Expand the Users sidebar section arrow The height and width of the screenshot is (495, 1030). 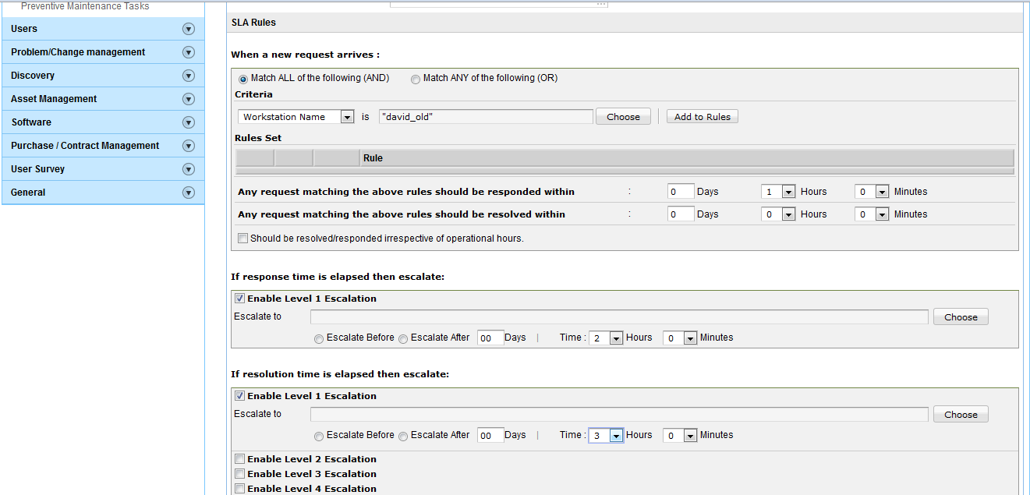(x=188, y=29)
